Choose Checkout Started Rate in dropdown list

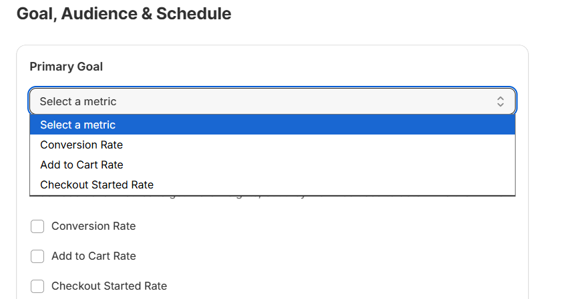coord(97,184)
